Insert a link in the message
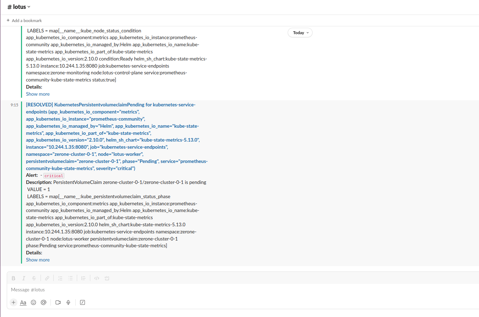 [x=47, y=278]
